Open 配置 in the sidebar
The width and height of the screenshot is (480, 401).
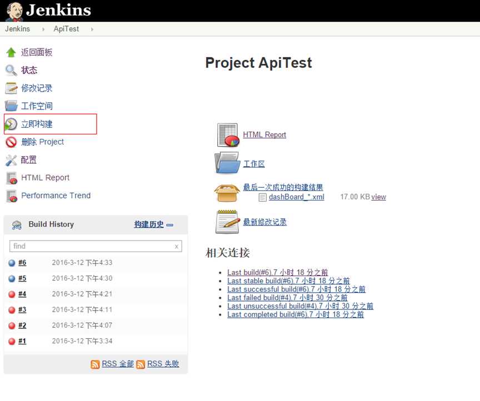28,160
